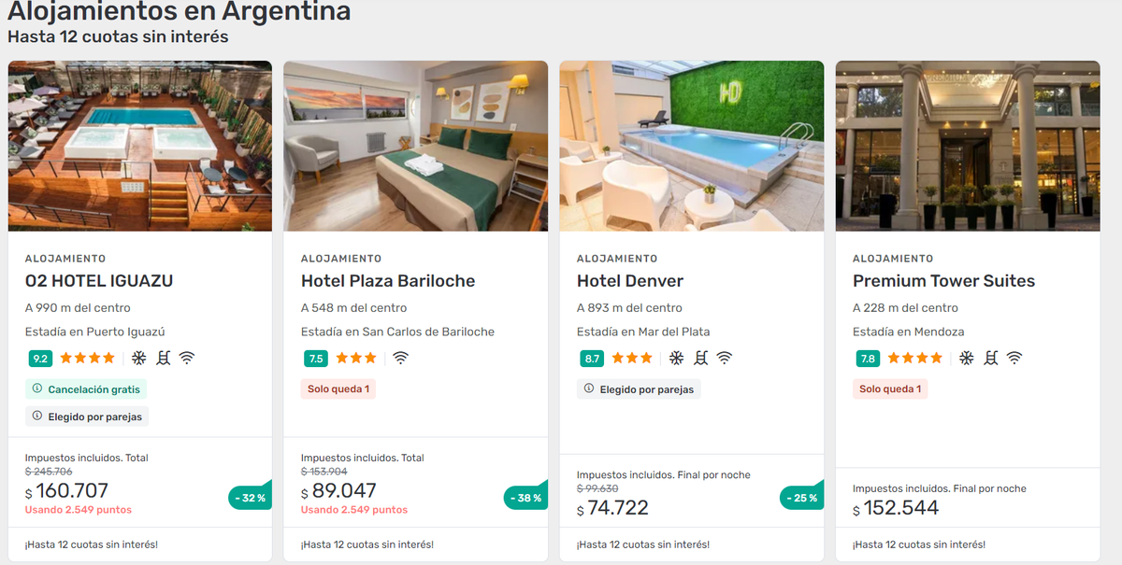The width and height of the screenshot is (1122, 565).
Task: Click the $ 160.707 price
Action: pyautogui.click(x=66, y=491)
